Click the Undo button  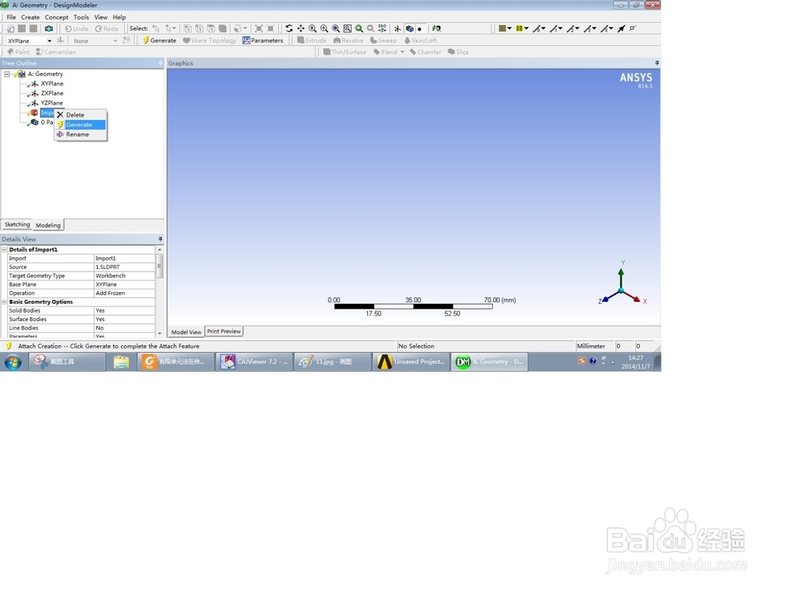click(x=77, y=28)
